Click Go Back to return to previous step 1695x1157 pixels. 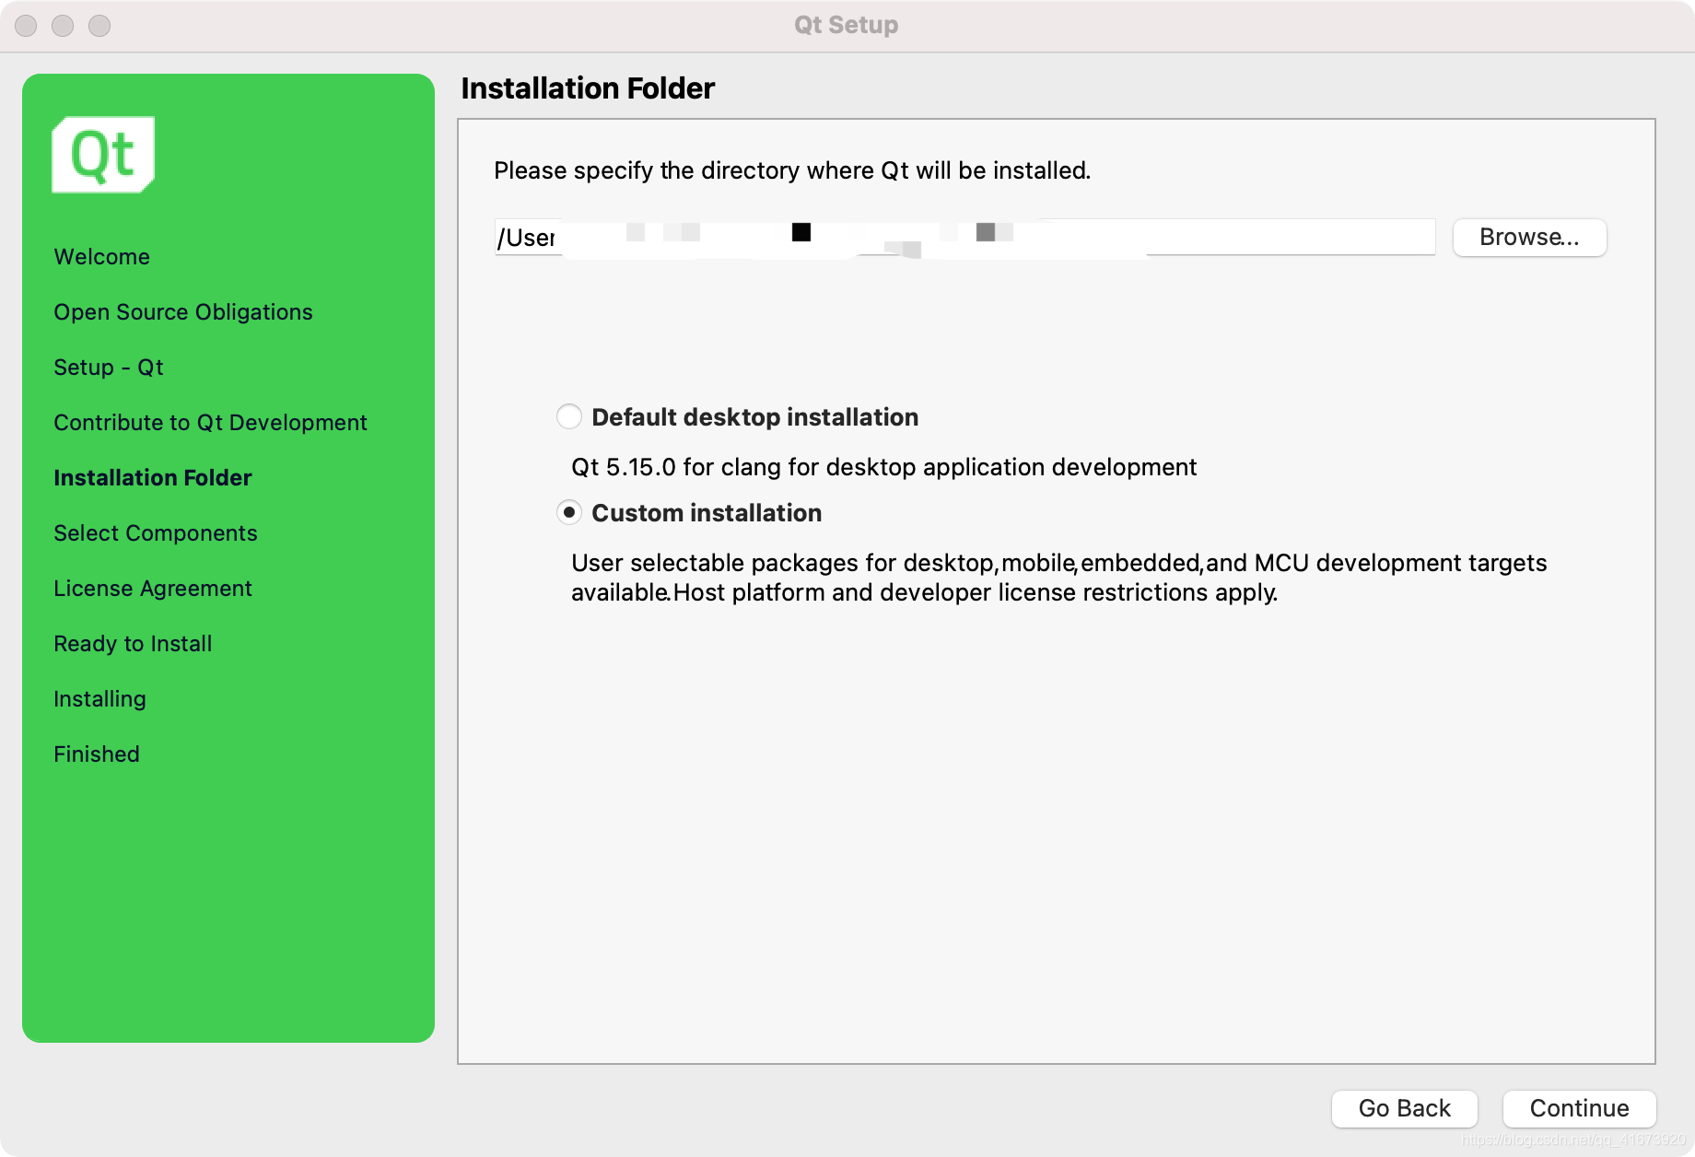tap(1404, 1108)
